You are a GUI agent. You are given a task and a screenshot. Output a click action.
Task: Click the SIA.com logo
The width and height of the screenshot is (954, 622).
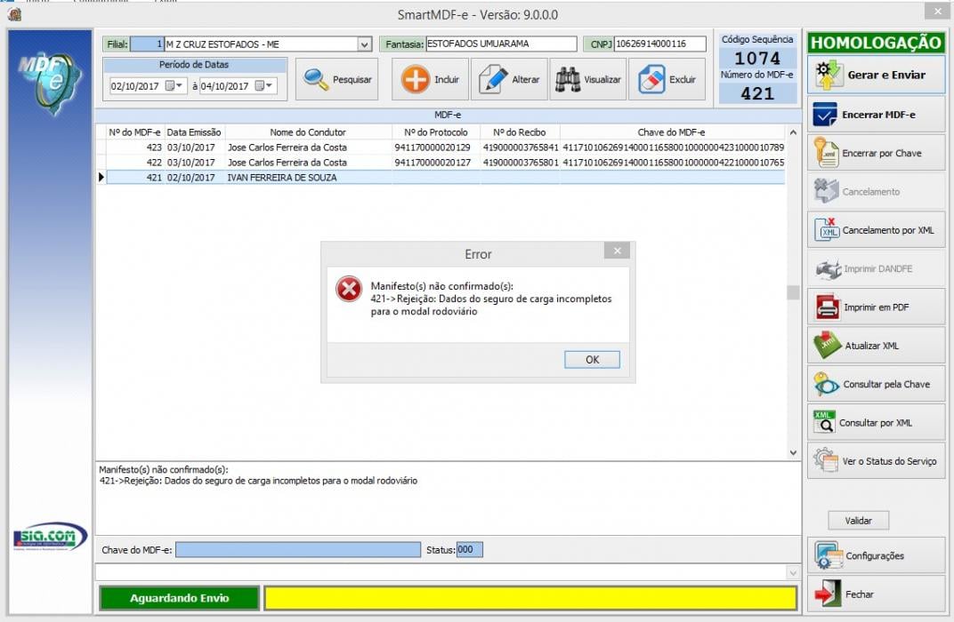point(51,537)
